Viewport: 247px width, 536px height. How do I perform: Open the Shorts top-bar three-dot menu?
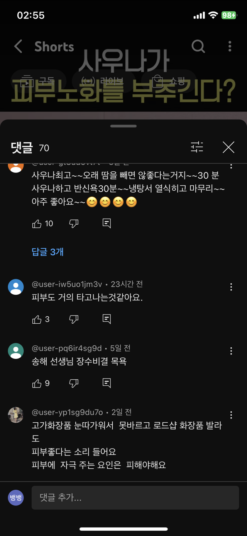pyautogui.click(x=230, y=46)
